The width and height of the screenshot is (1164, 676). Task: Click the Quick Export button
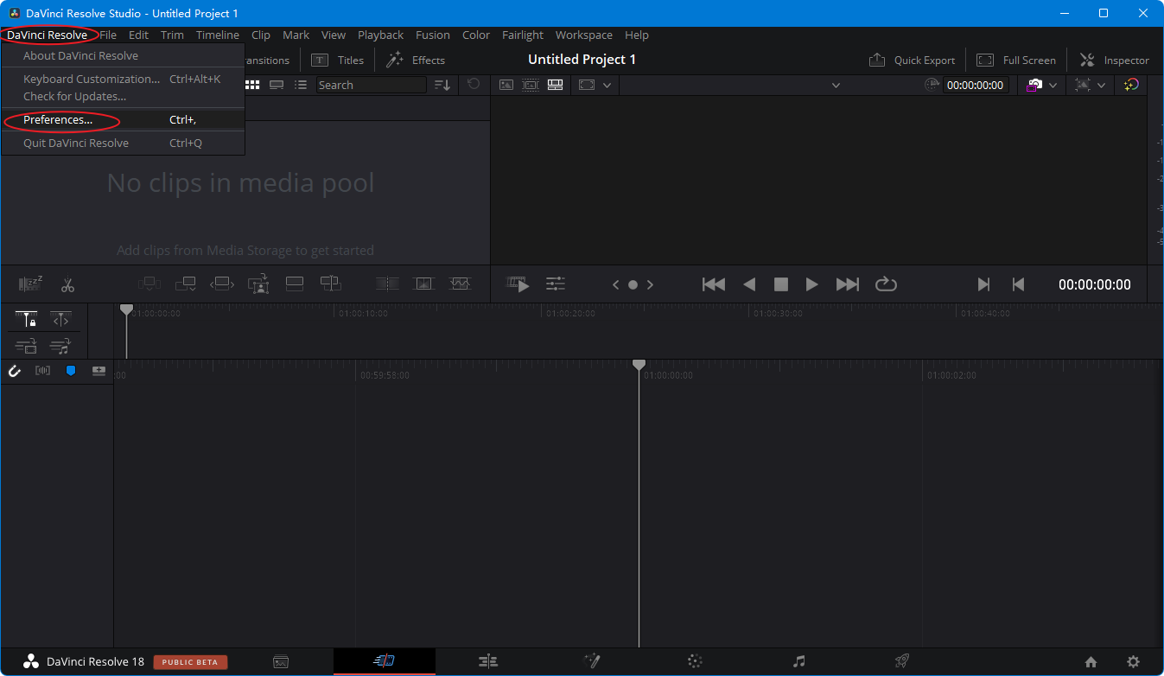click(912, 60)
